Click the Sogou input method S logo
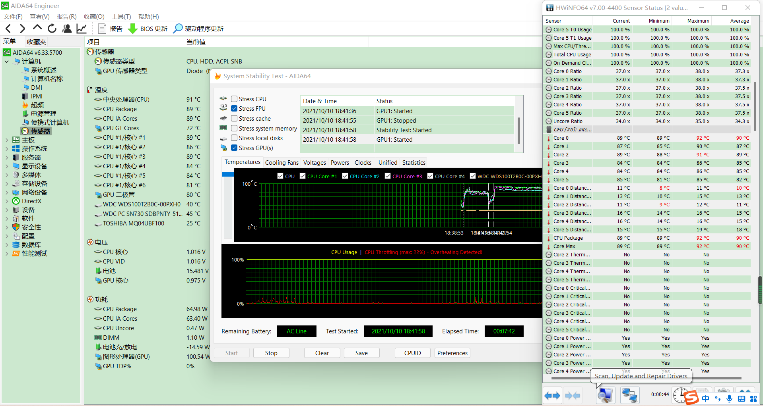The height and width of the screenshot is (406, 763). [x=691, y=398]
